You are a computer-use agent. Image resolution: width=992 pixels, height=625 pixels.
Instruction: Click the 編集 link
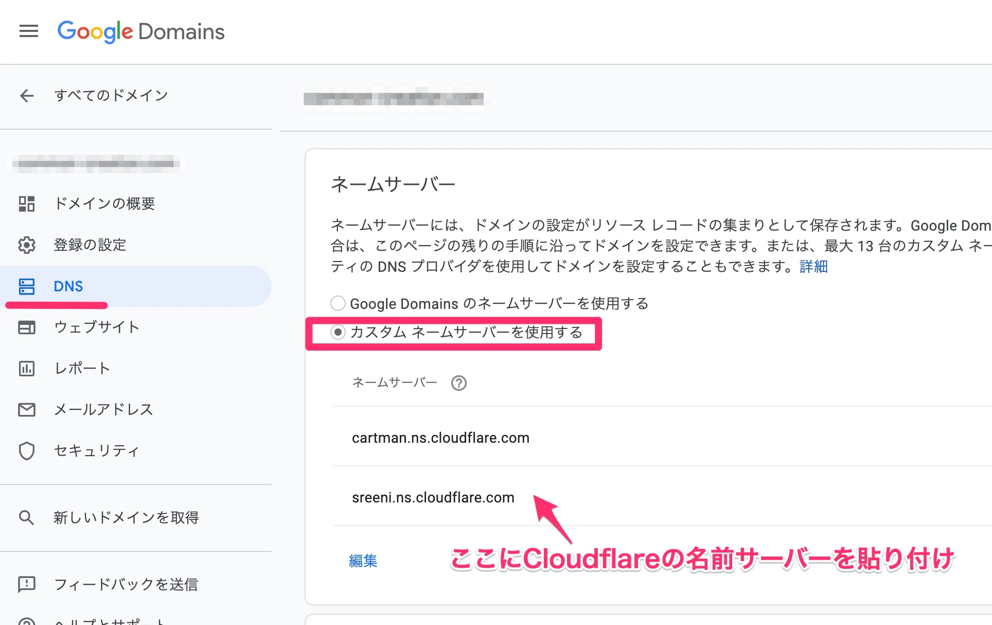pyautogui.click(x=363, y=561)
